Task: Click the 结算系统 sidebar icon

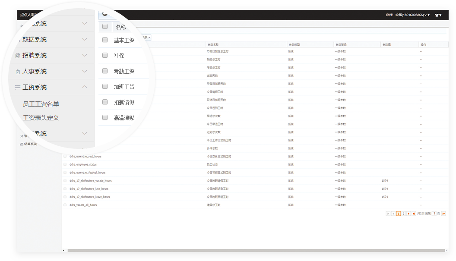Action: 22,144
